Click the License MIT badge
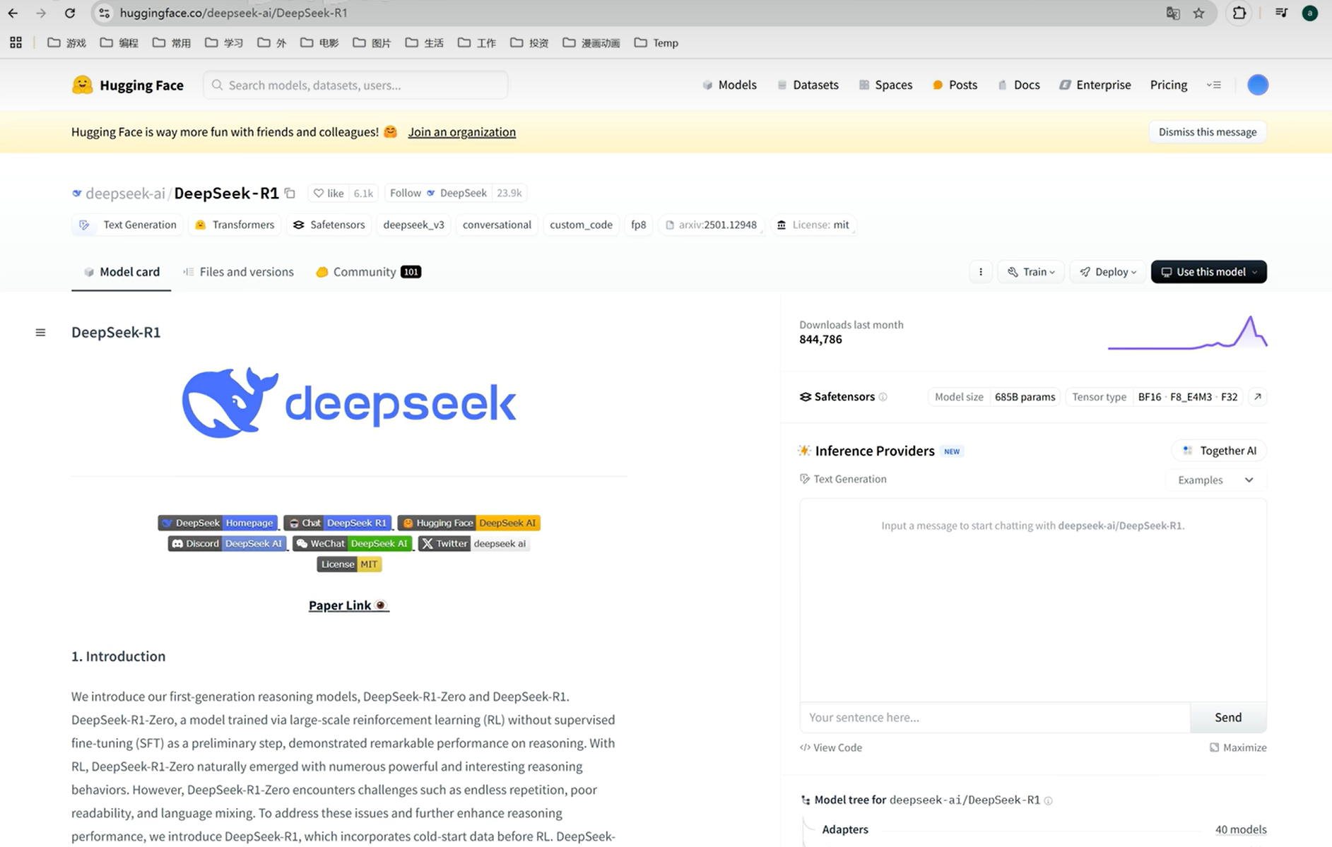1332x847 pixels. click(349, 564)
